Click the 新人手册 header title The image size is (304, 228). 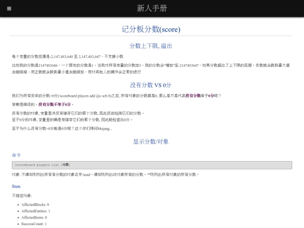coord(152,8)
